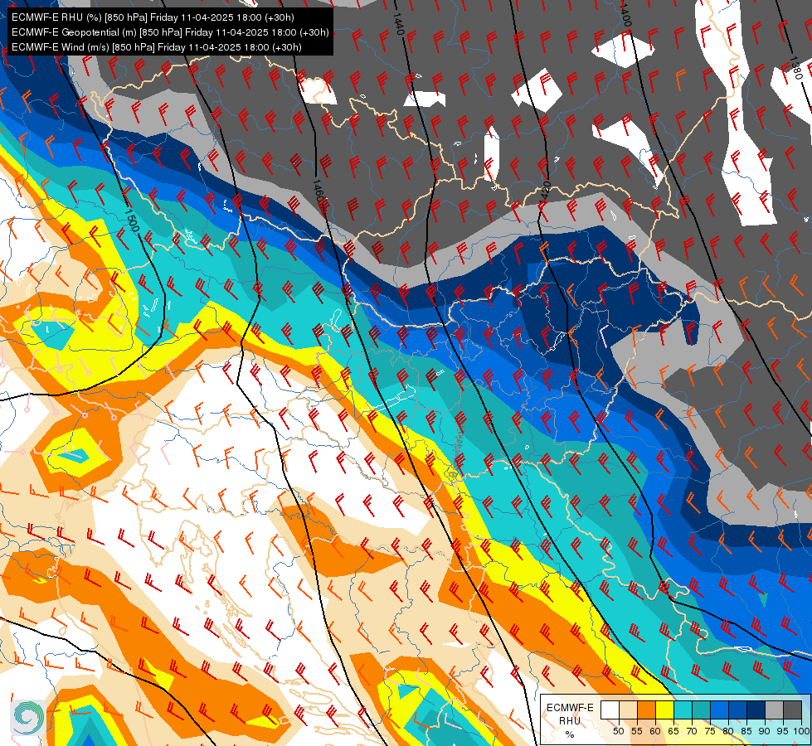Select the cyan 65-70 legend swatch
The height and width of the screenshot is (746, 812).
coord(683,710)
